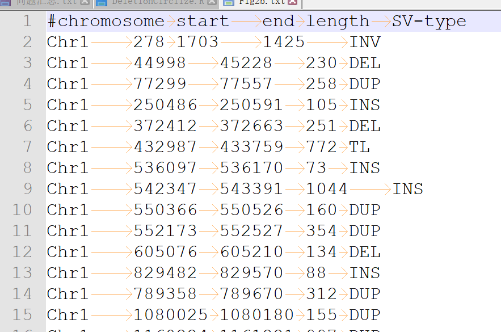This screenshot has width=501, height=332.
Task: Click the length value 105
Action: (322, 105)
